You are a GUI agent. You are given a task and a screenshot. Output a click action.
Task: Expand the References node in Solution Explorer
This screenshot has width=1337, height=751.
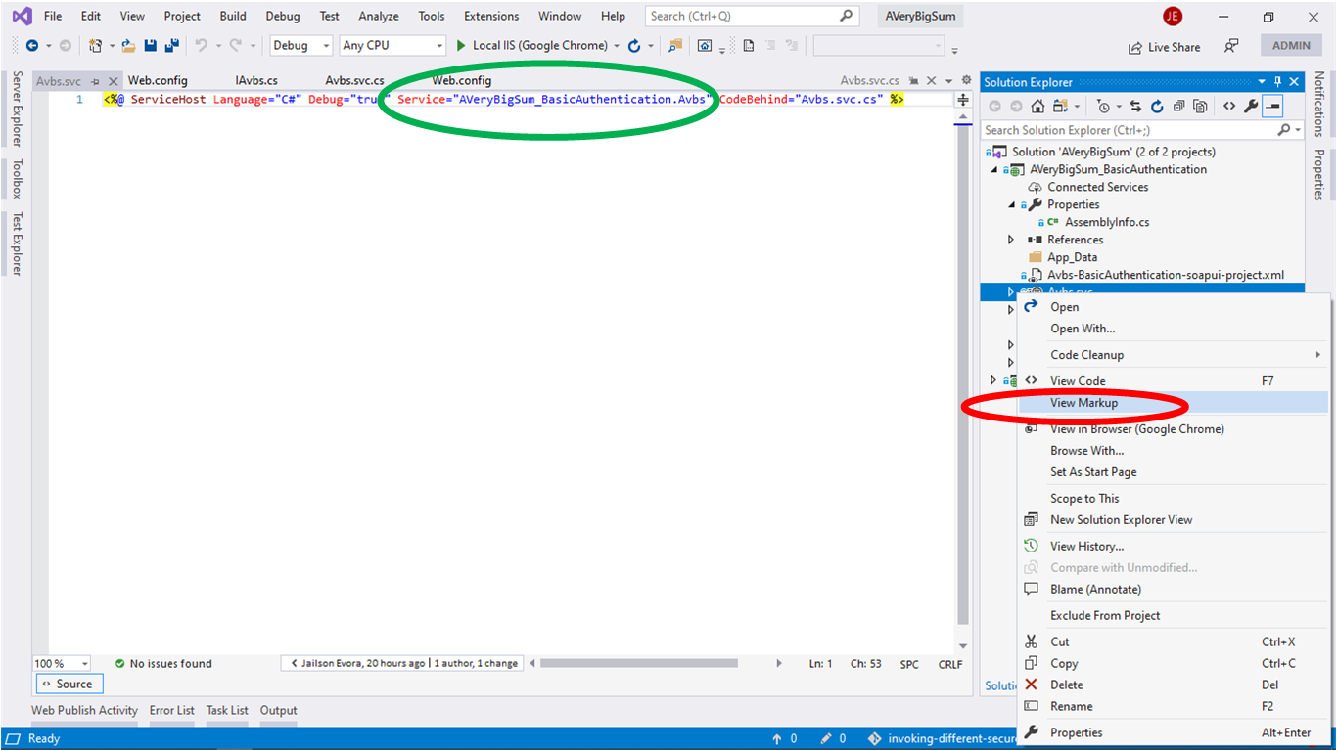pos(1010,239)
